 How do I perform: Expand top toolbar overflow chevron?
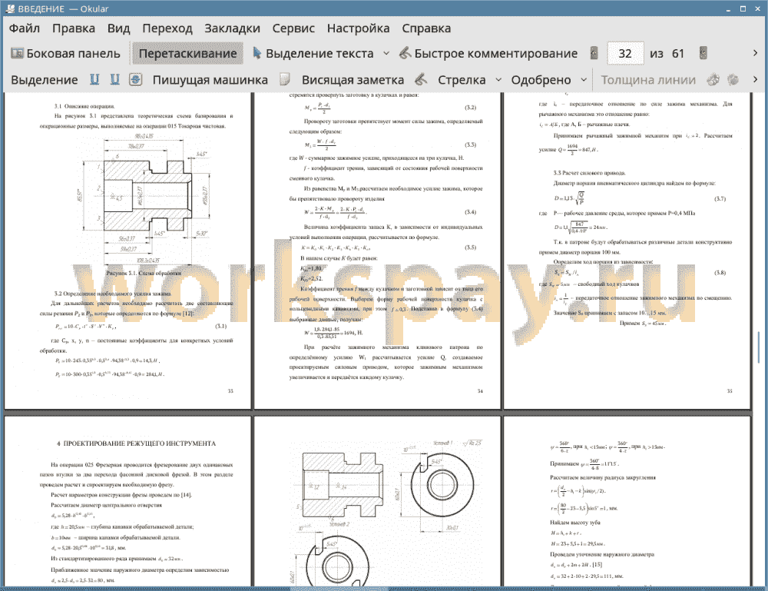coord(755,53)
